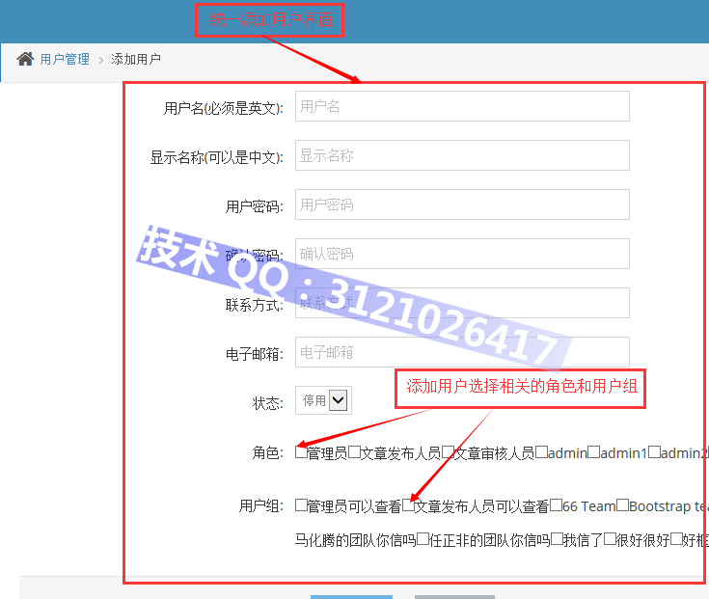Screen dimensions: 709x599
Task: Tick the 文章发布人员可以查看 group checkbox
Action: [408, 505]
